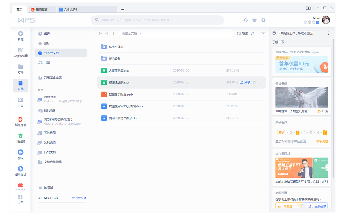Click the 领取奖励 link
Image resolution: width=345 pixels, height=216 pixels.
click(322, 141)
